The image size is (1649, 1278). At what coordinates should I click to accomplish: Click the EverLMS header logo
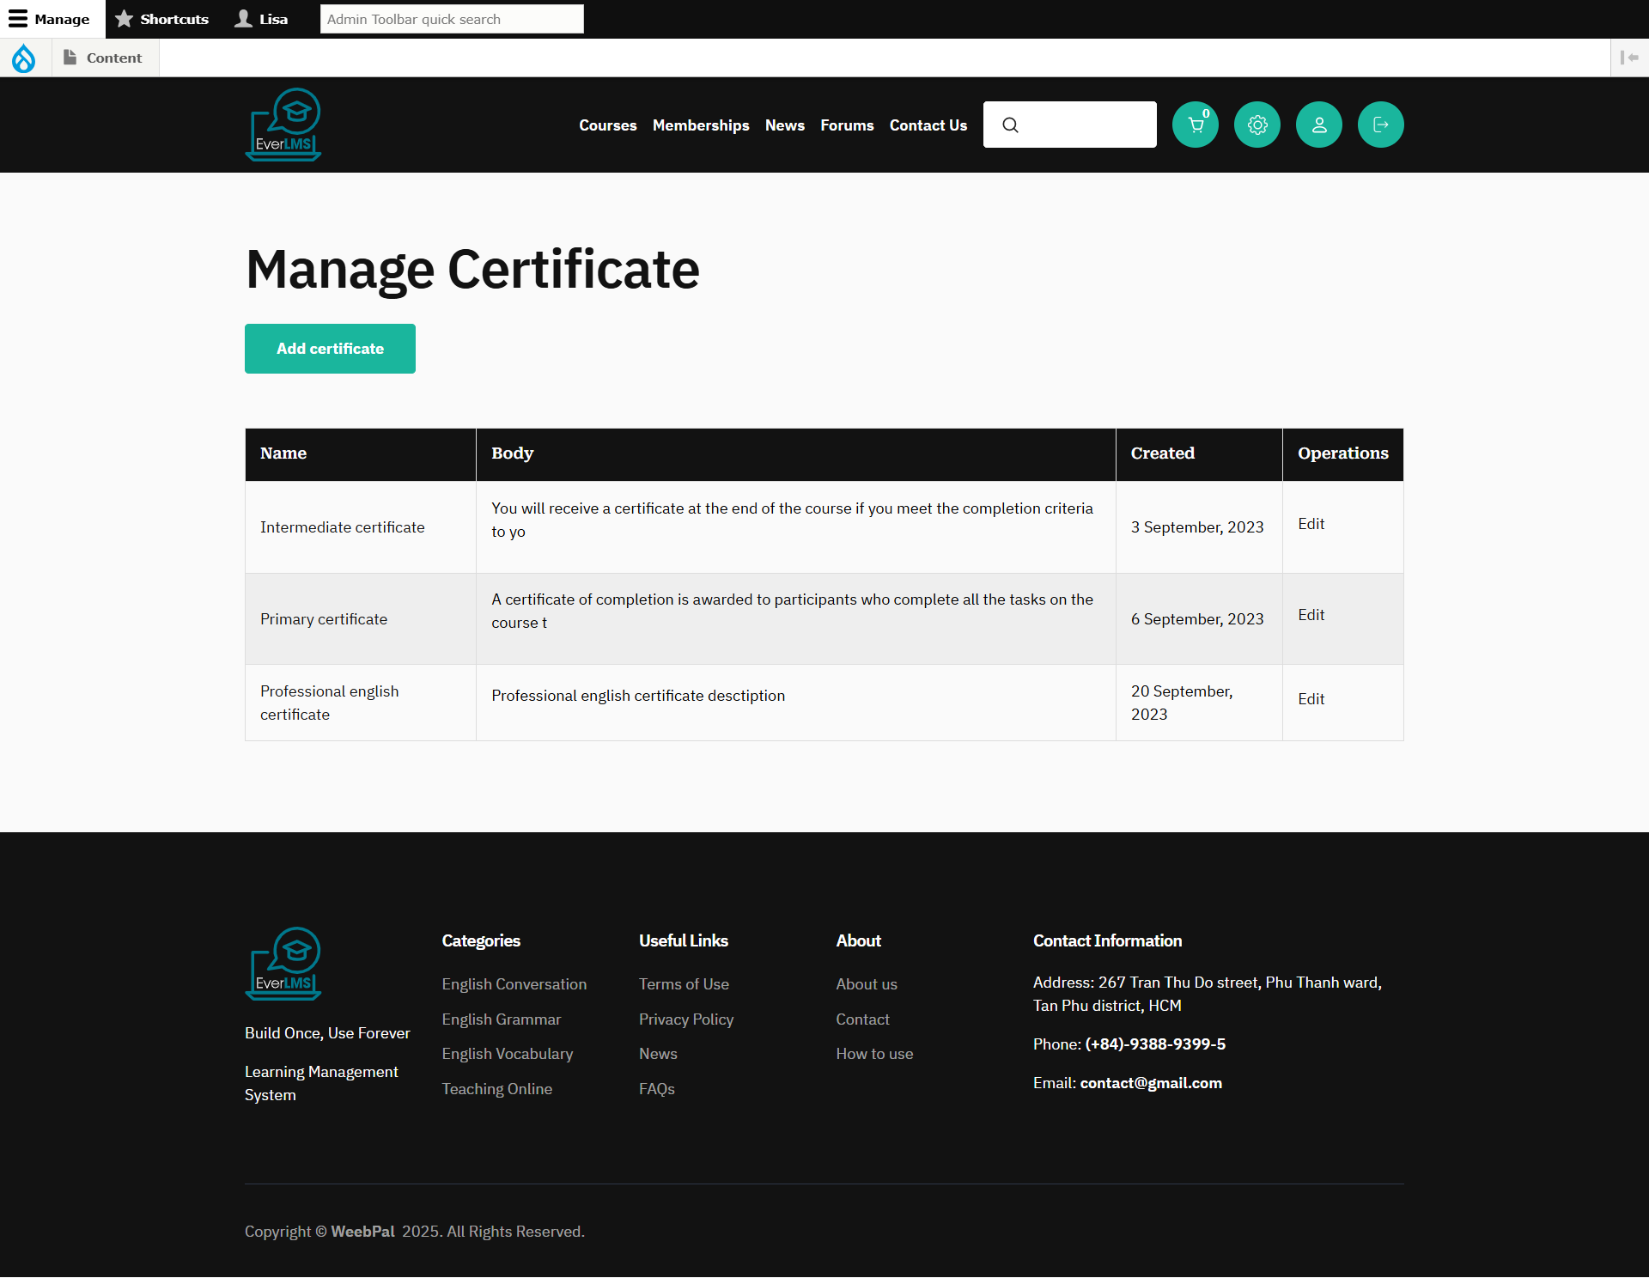(283, 125)
